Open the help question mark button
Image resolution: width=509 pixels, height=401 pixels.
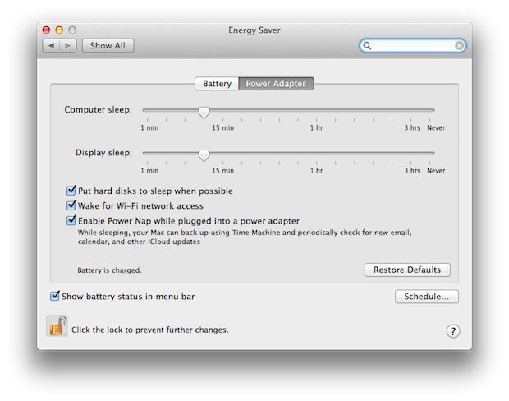453,331
